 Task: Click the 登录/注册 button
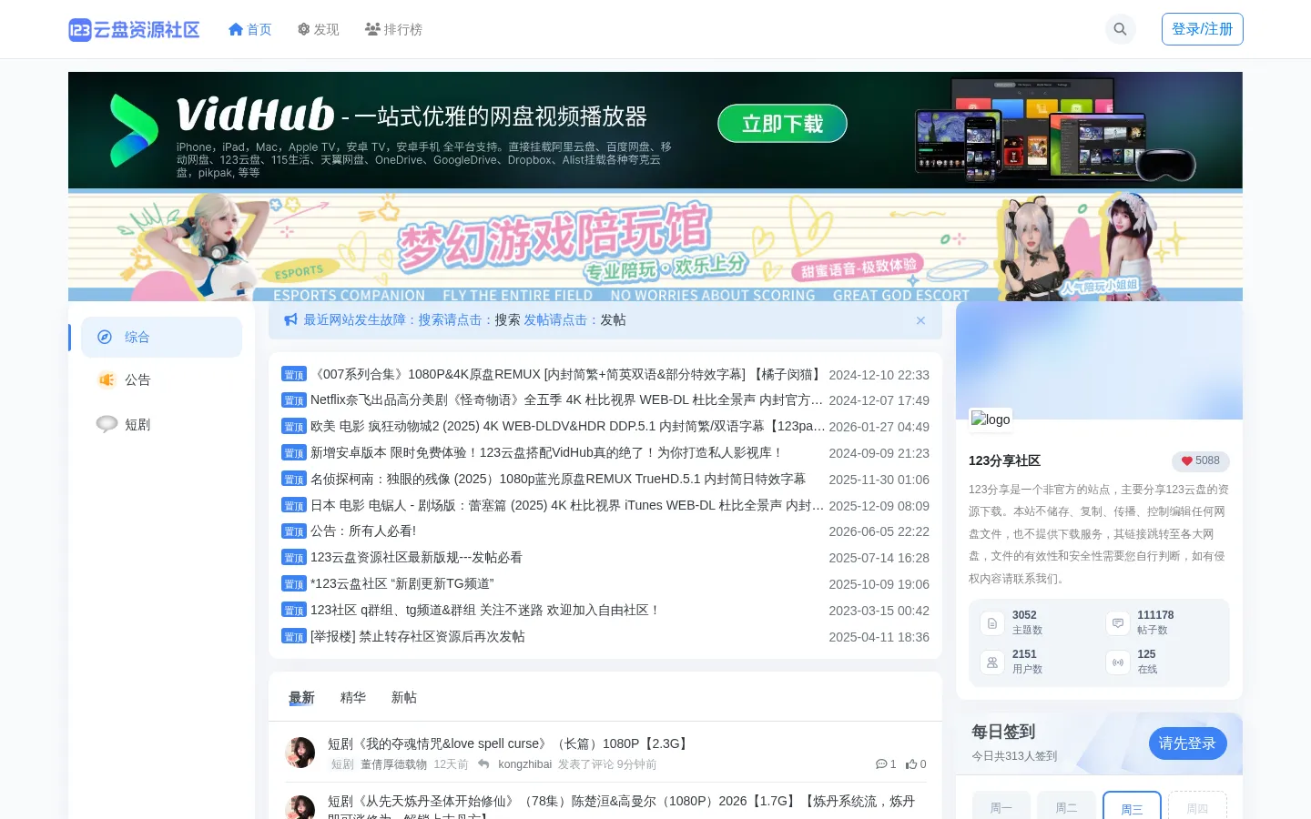(x=1202, y=29)
